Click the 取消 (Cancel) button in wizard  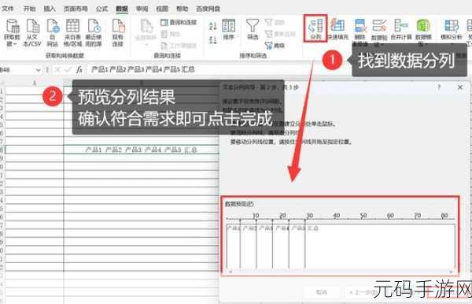point(322,292)
